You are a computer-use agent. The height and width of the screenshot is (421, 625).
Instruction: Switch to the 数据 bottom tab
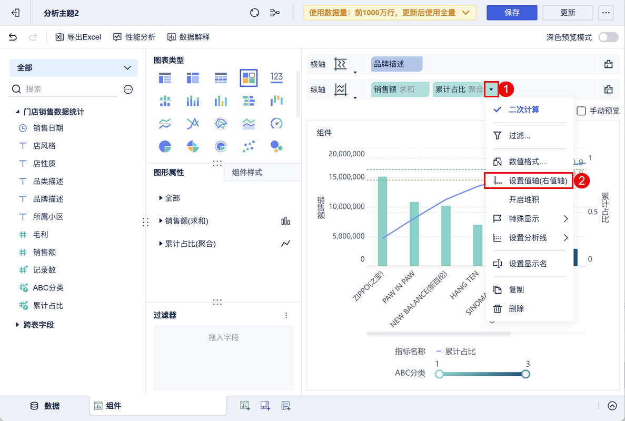click(45, 406)
